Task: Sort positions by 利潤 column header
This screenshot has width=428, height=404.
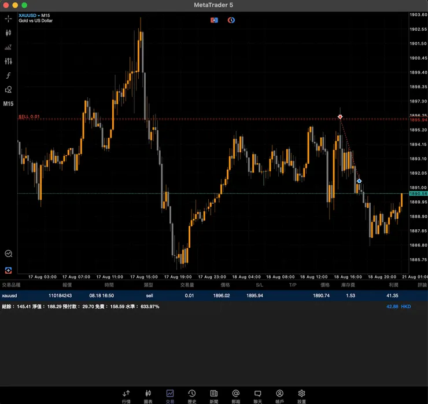Action: tap(394, 285)
